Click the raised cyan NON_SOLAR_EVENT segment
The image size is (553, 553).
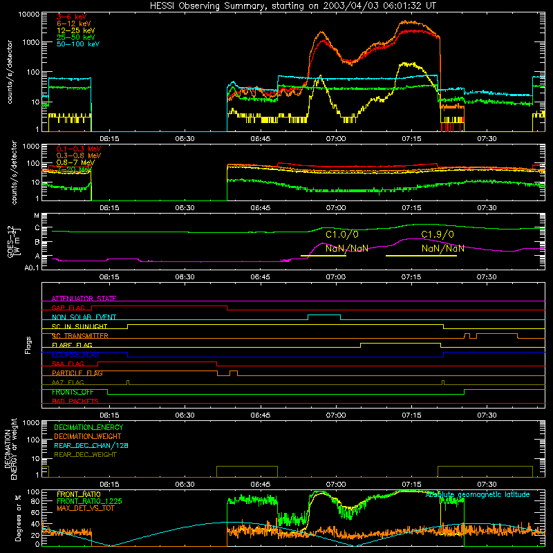(x=324, y=315)
